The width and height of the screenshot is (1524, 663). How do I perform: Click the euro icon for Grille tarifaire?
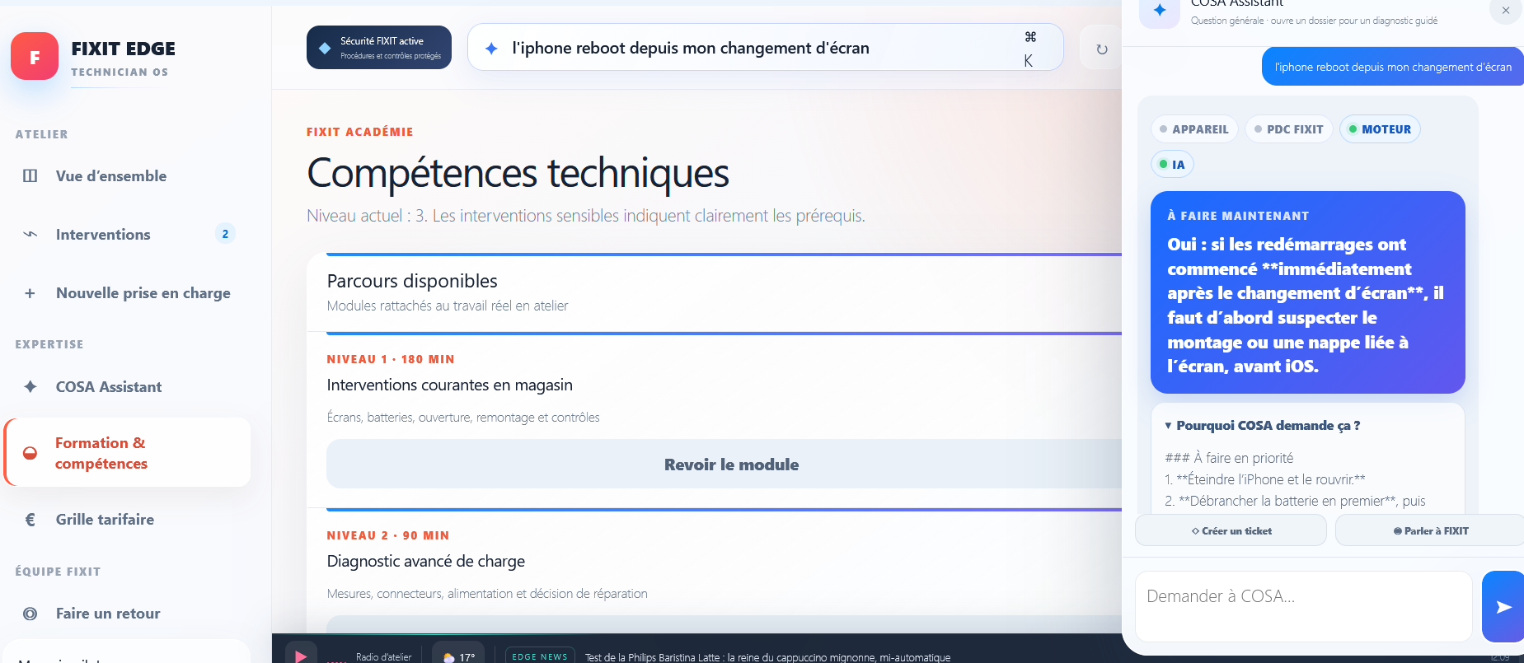coord(30,520)
